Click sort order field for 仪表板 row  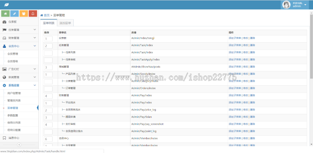[x=48, y=39]
